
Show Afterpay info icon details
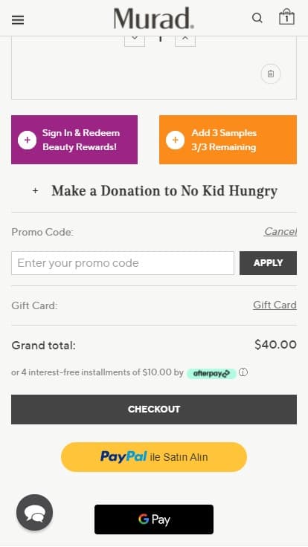[x=243, y=372]
